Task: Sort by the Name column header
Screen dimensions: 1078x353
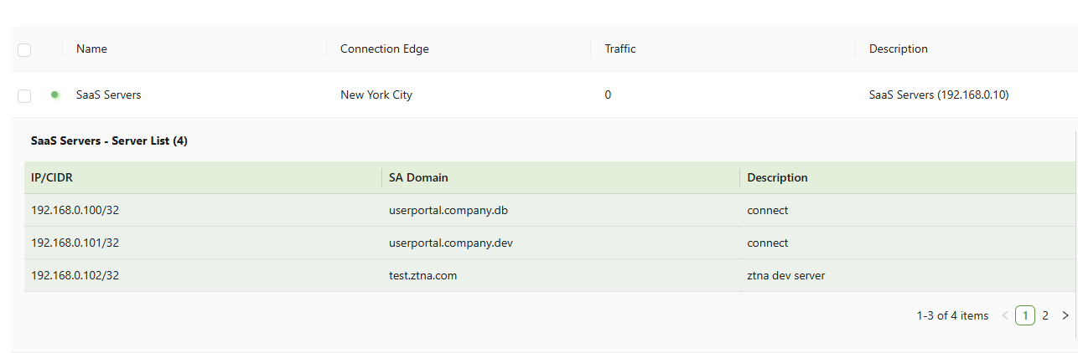Action: pyautogui.click(x=91, y=49)
